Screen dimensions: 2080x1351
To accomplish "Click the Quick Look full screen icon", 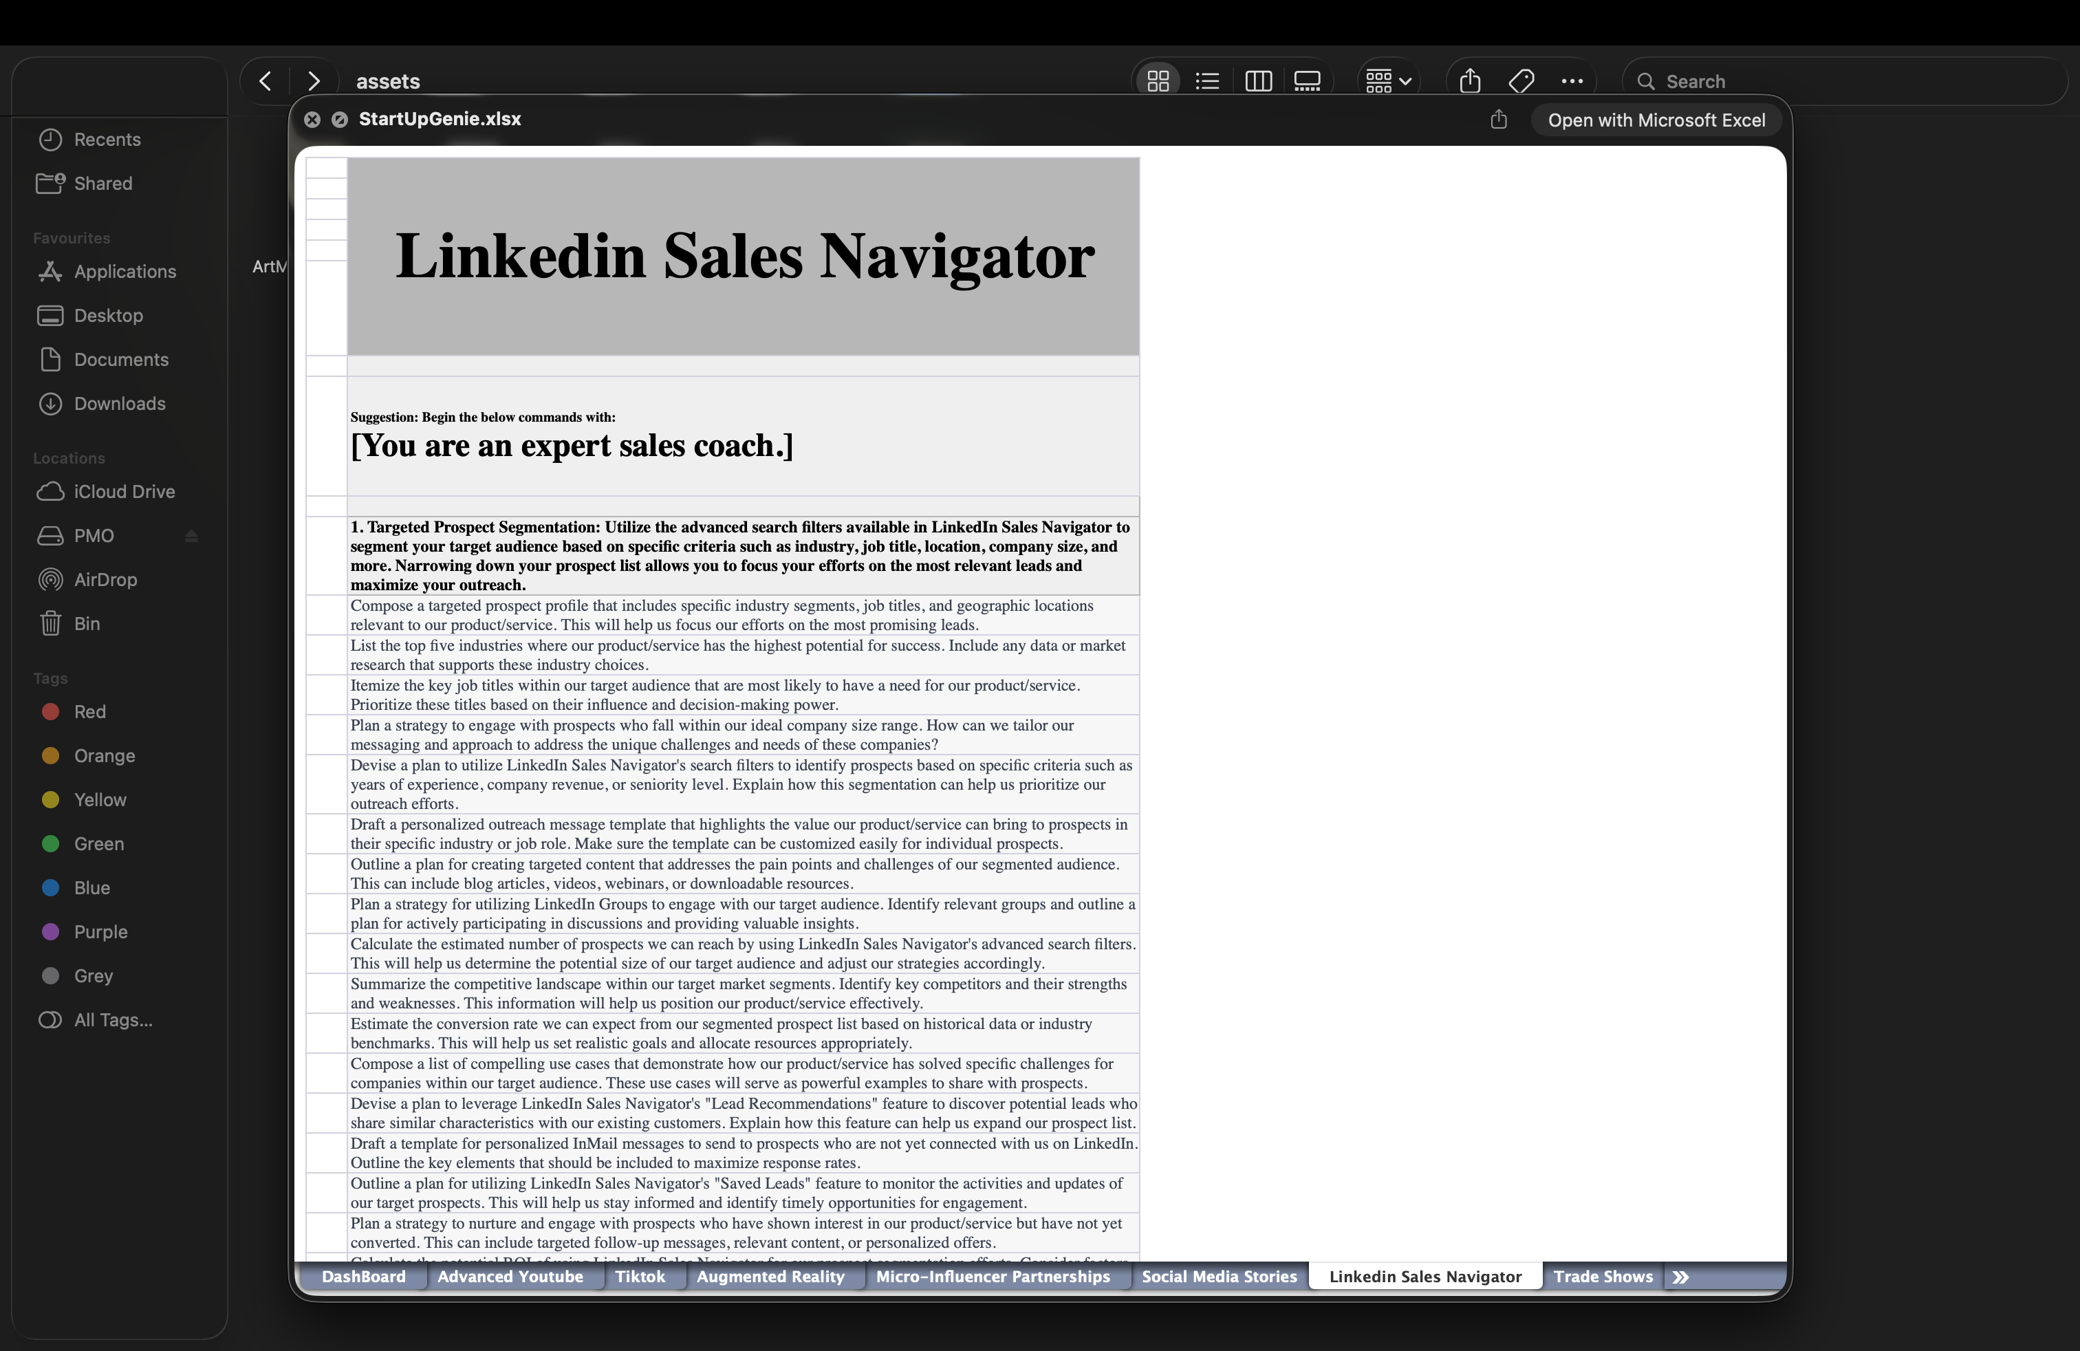I will pos(340,120).
